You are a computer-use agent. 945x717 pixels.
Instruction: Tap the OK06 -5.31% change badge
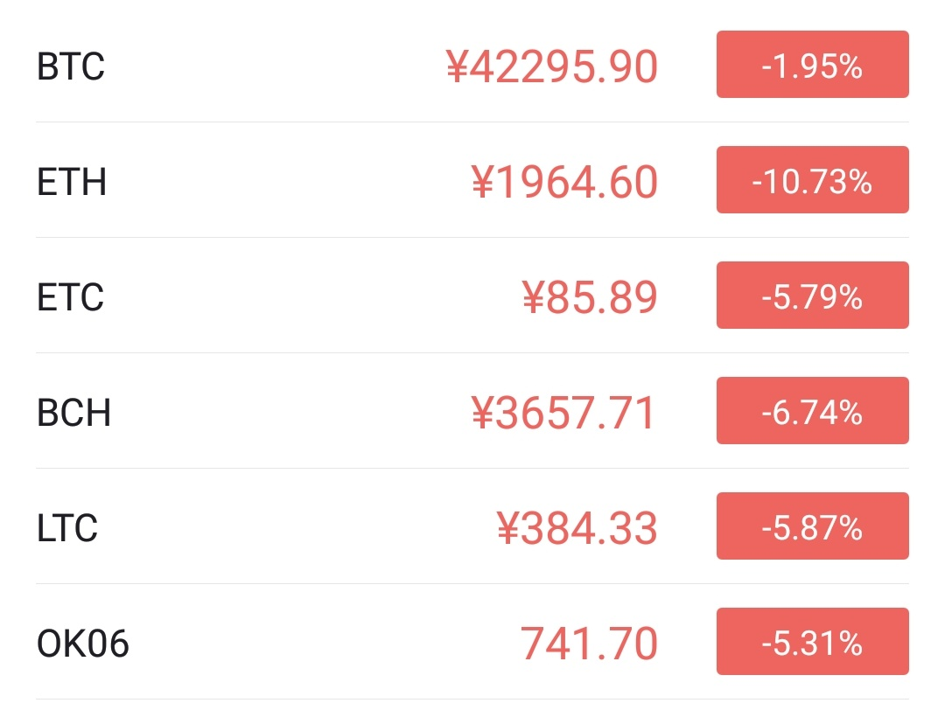pos(812,642)
